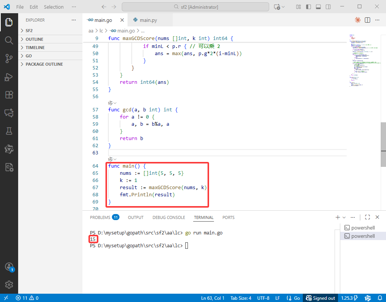This screenshot has width=386, height=302.
Task: Go forward with the right arrow
Action: 114,7
